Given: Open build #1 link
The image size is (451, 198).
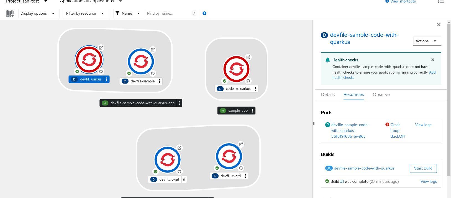Looking at the screenshot, I should point(342,181).
